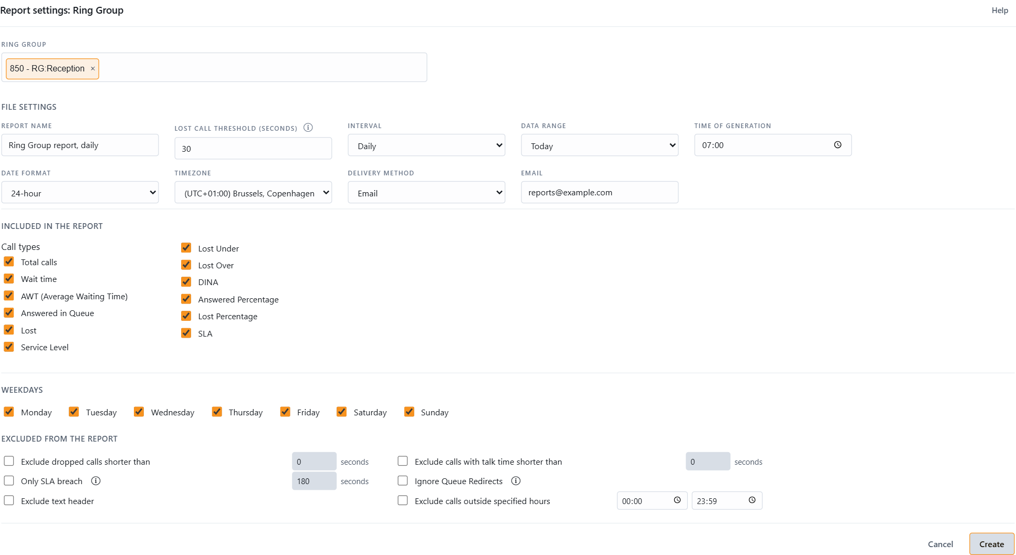1016x555 pixels.
Task: Open the 23:59 end hour clock picker
Action: tap(752, 500)
